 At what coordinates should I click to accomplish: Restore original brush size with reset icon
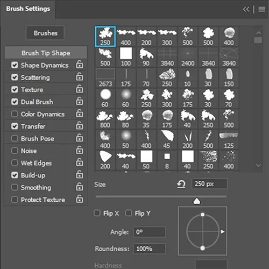[181, 184]
